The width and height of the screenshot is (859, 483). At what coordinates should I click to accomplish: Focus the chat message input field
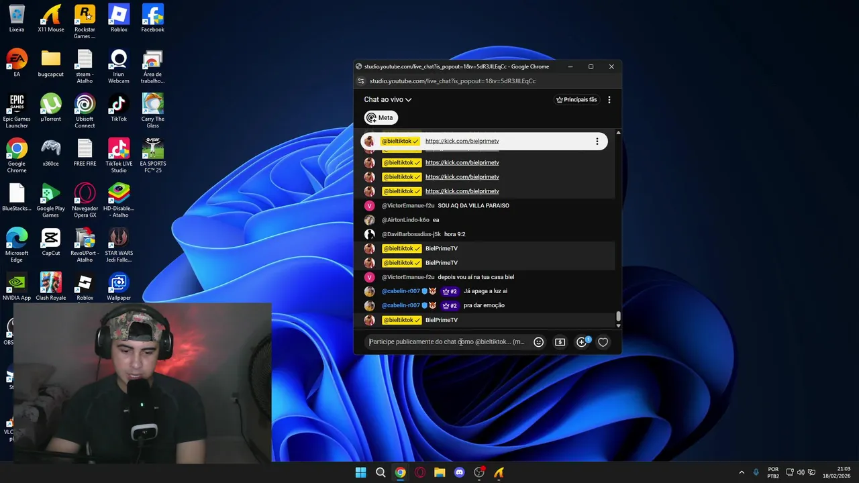447,342
